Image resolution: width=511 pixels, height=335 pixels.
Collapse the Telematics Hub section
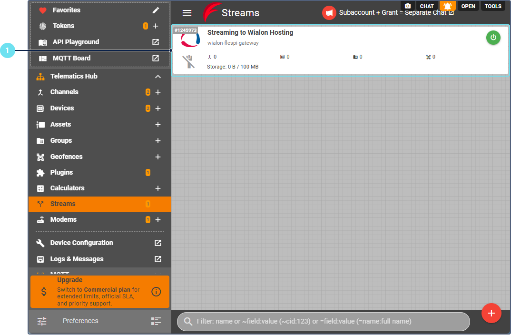tap(158, 77)
